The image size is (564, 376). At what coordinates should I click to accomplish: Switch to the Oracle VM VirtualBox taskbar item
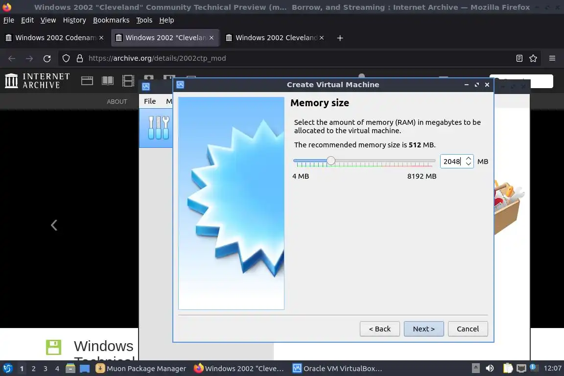click(x=338, y=369)
